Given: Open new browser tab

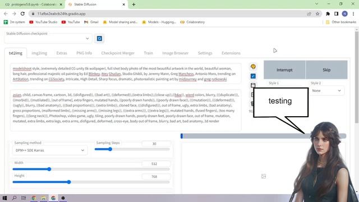Looking at the screenshot, I should pyautogui.click(x=134, y=4).
